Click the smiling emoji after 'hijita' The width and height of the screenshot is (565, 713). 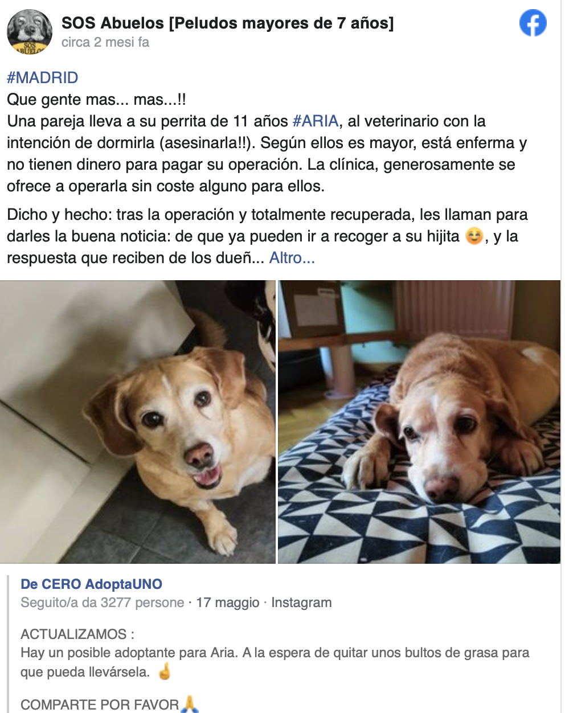474,235
